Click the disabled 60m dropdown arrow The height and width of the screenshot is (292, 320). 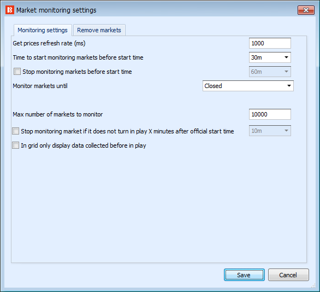coord(286,72)
